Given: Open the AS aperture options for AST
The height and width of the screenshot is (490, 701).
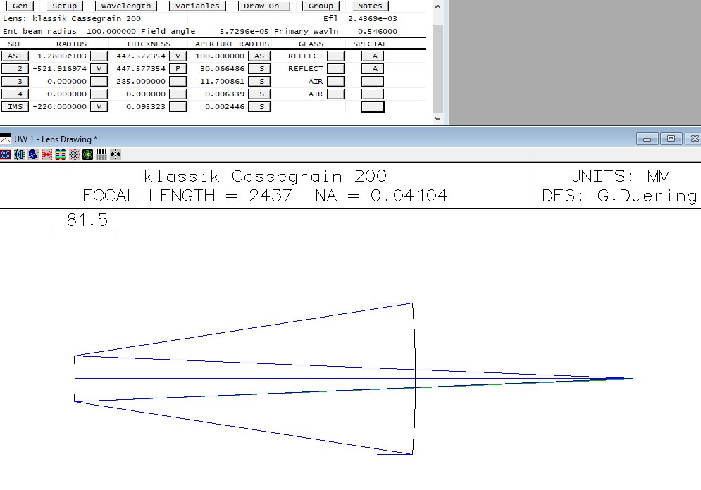Looking at the screenshot, I should pos(259,56).
